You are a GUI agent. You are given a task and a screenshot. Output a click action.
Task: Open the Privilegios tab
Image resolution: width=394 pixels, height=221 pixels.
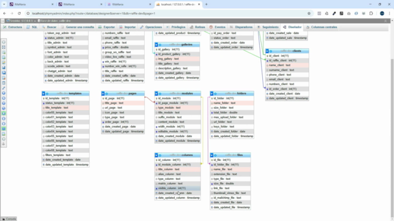(175, 27)
